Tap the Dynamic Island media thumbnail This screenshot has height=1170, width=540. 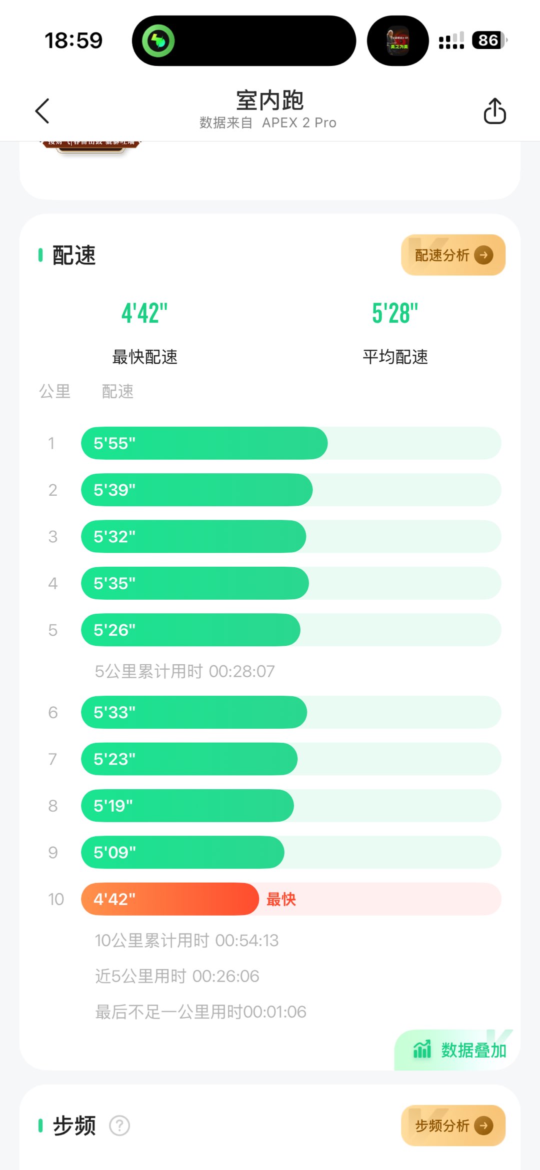(398, 40)
